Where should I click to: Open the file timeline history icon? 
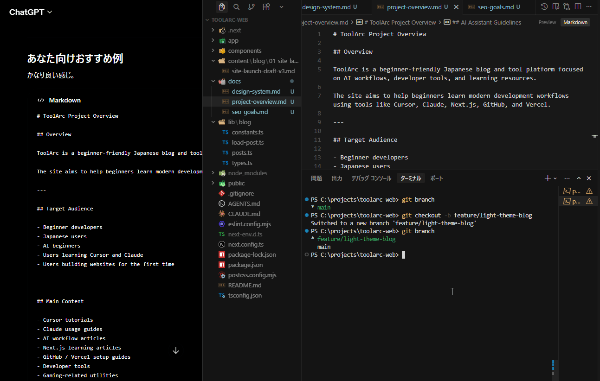(x=544, y=7)
